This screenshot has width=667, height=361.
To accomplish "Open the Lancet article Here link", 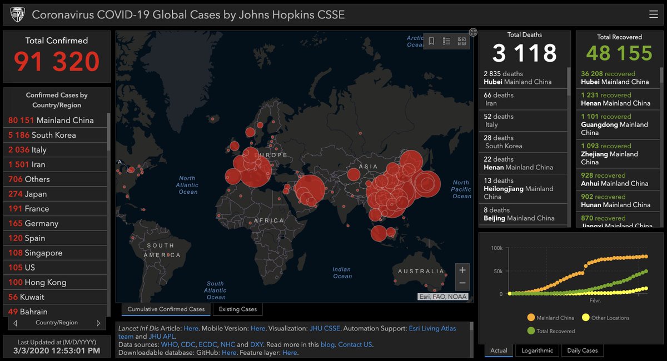I will click(191, 328).
